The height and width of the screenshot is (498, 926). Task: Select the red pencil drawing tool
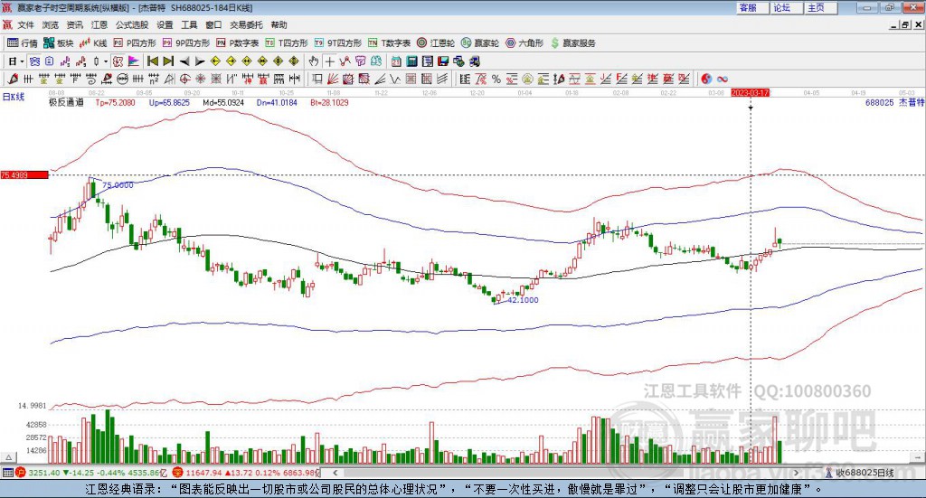(x=13, y=79)
